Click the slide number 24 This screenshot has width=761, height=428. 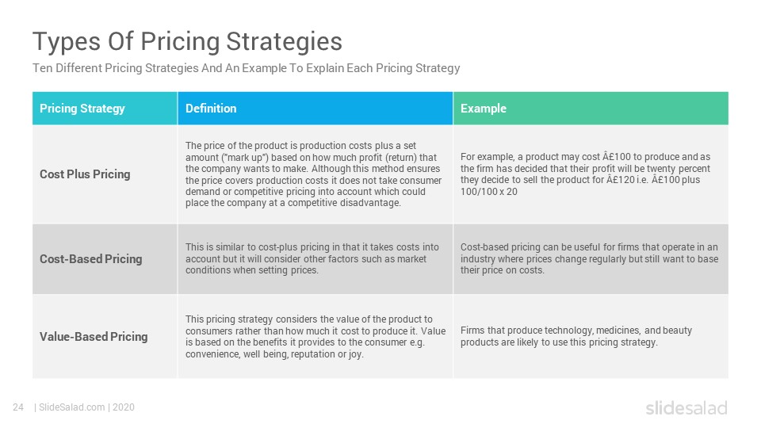pos(18,407)
